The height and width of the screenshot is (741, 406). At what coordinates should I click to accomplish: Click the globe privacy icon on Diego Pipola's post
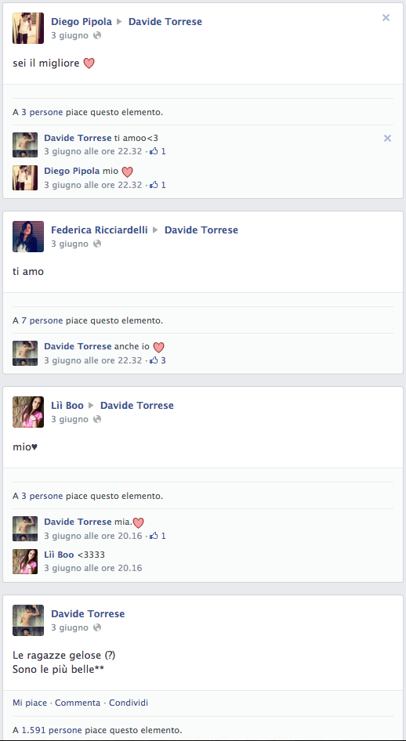pyautogui.click(x=97, y=35)
